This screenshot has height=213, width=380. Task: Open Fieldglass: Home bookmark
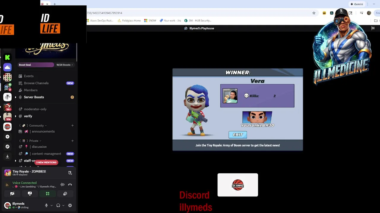(x=129, y=21)
